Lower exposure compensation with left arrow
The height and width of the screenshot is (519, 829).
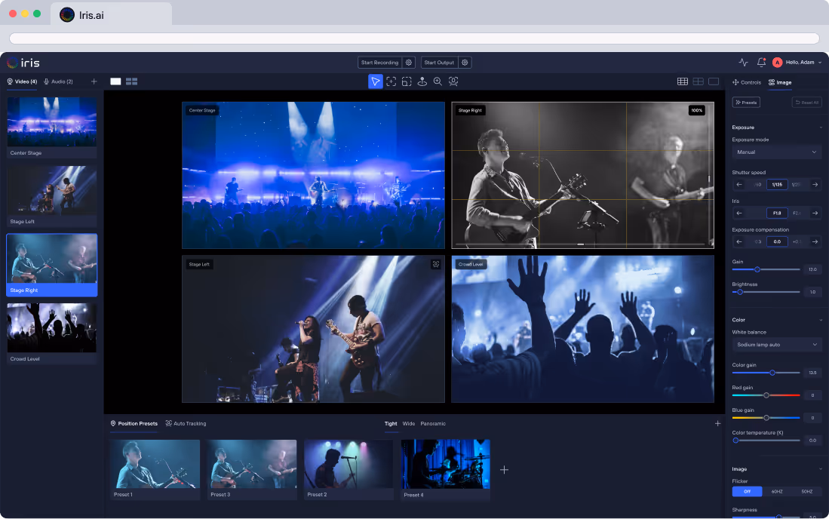click(739, 241)
